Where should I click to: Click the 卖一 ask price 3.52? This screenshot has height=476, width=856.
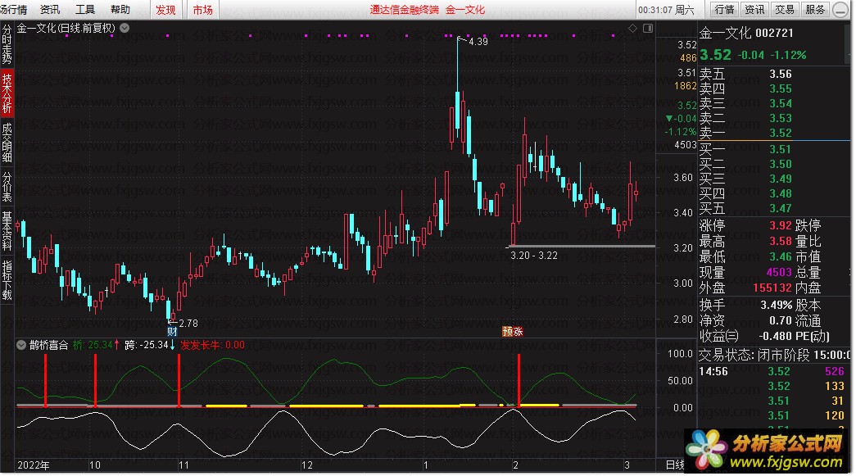coord(781,133)
